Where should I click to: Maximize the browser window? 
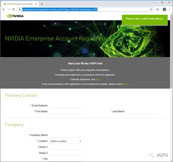[162, 2]
